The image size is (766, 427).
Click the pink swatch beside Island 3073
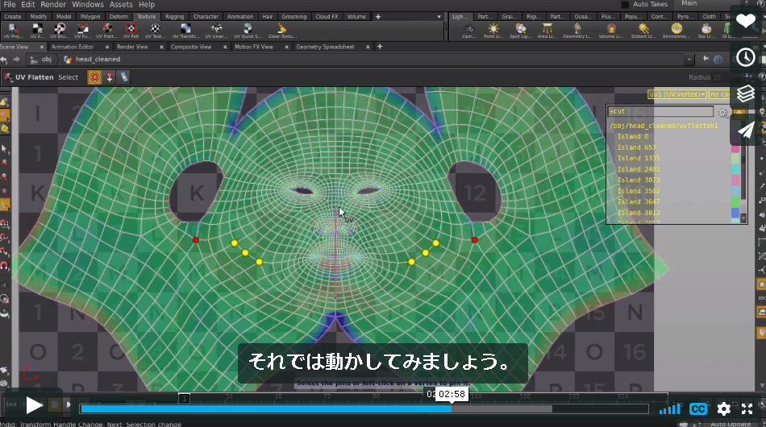pyautogui.click(x=735, y=180)
